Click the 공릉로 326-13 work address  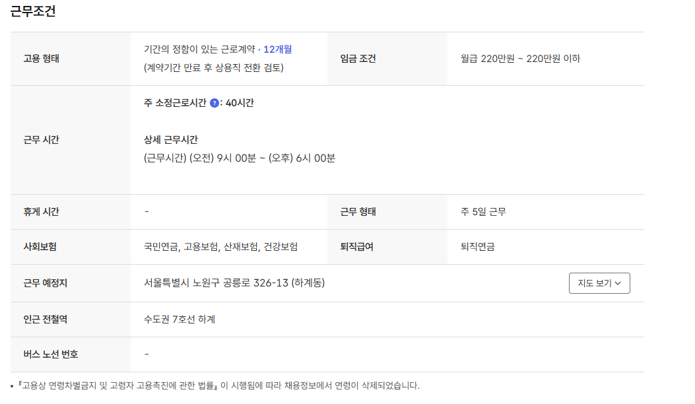point(234,283)
